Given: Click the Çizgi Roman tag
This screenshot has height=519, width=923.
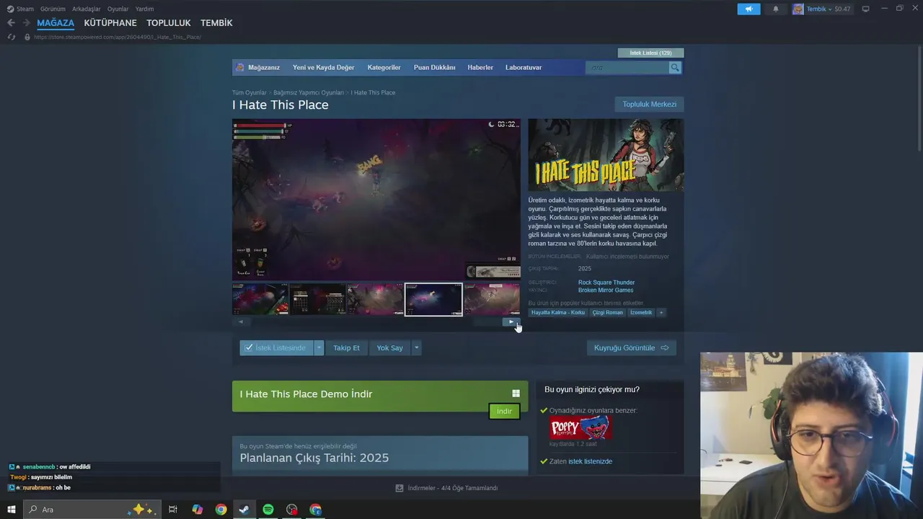Looking at the screenshot, I should coord(607,313).
